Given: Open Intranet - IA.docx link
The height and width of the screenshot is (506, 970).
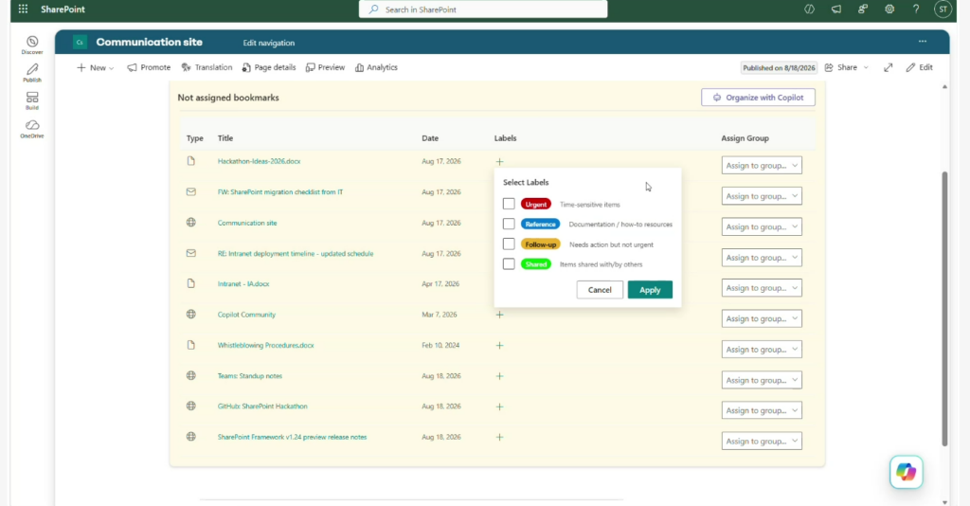Looking at the screenshot, I should tap(243, 284).
